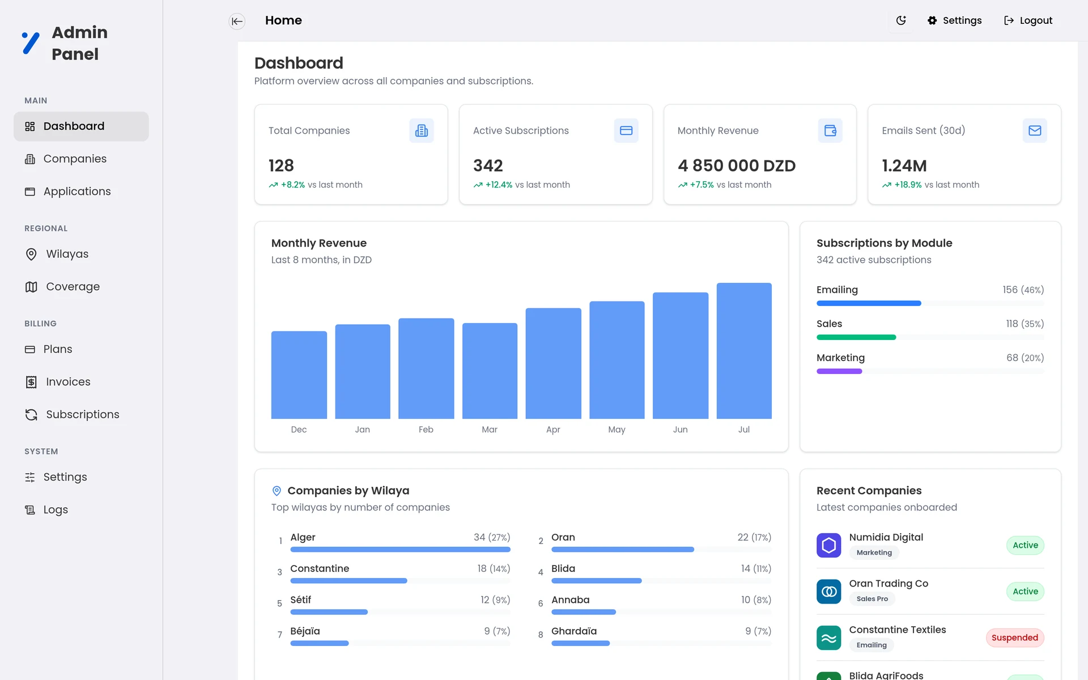Click the Numidia Digital hexagon logo
Screen dimensions: 1088x680
[x=828, y=545]
